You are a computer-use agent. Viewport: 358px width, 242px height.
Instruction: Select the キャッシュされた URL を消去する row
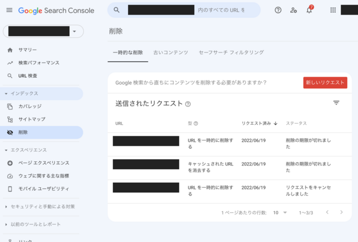click(x=230, y=168)
